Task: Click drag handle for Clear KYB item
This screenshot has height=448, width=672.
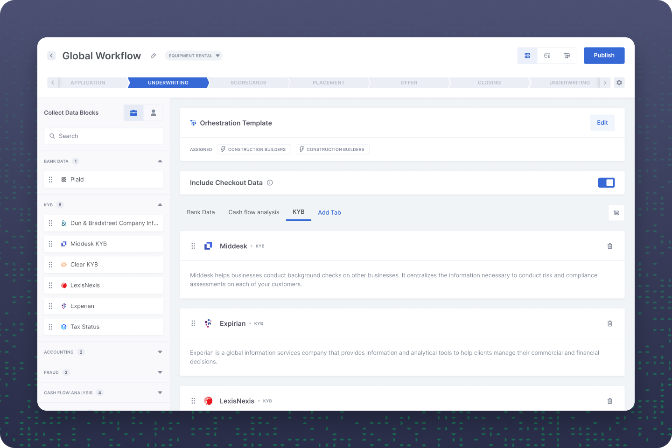Action: pos(51,265)
